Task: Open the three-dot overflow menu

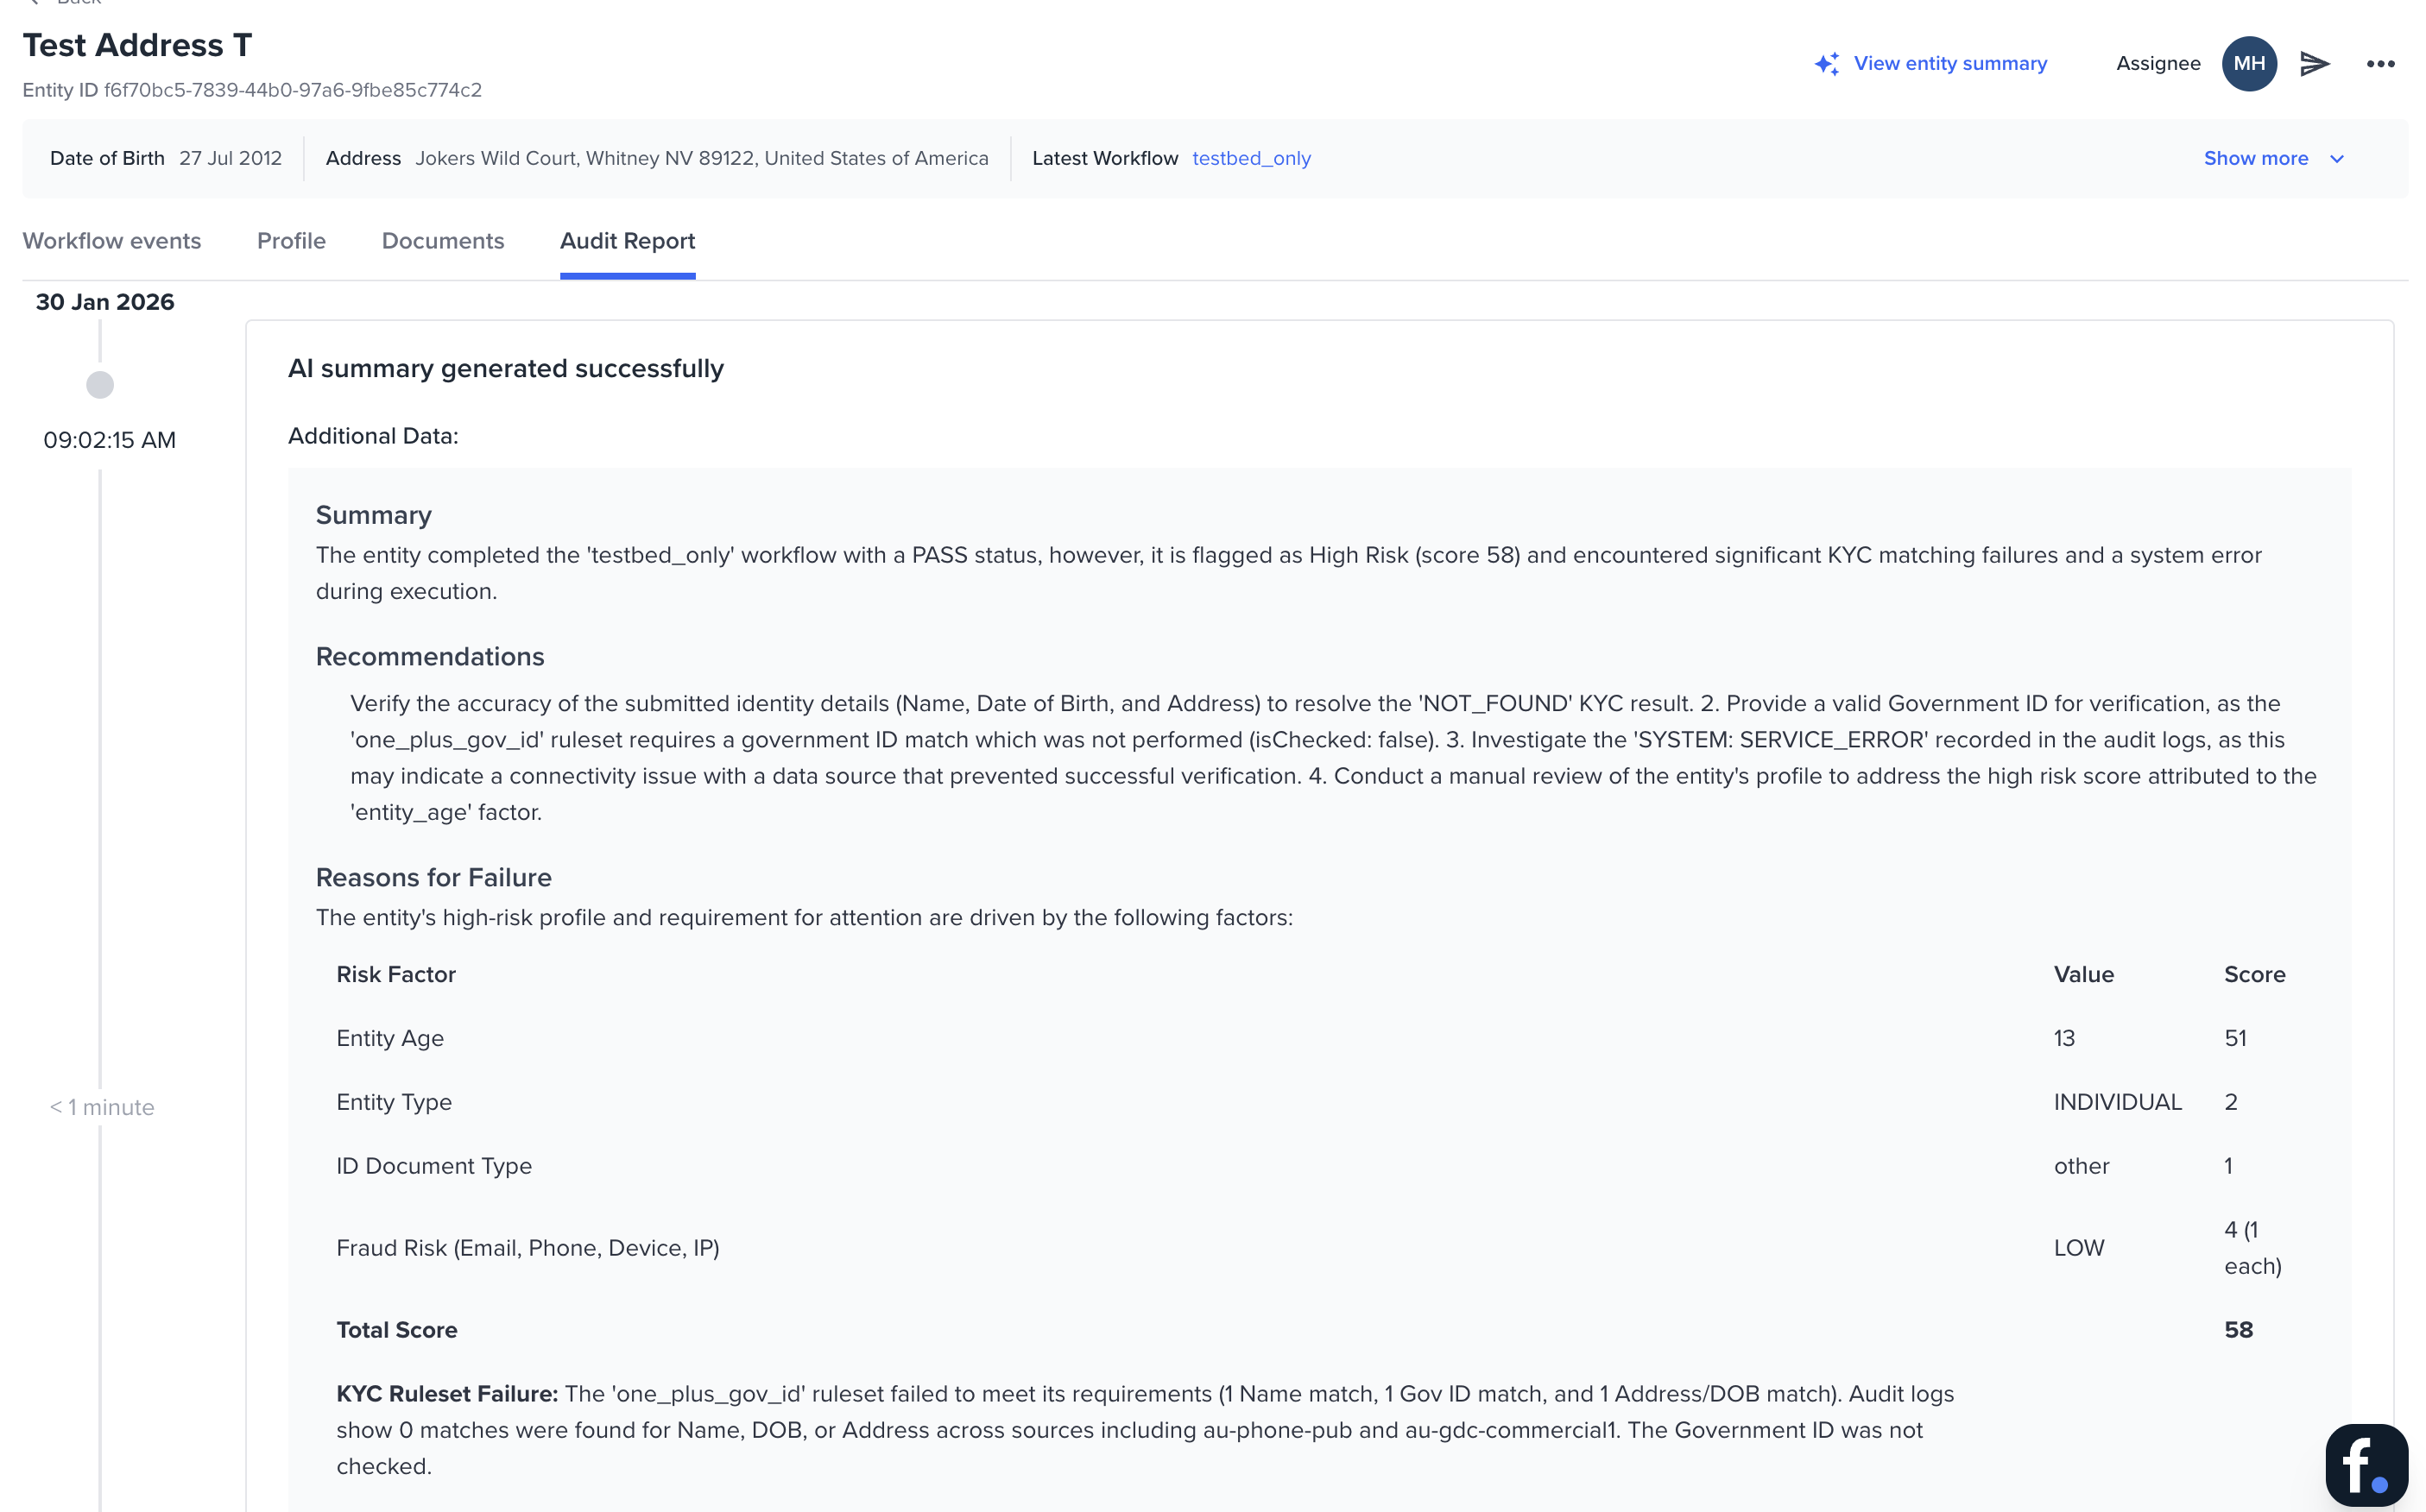Action: 2381,63
